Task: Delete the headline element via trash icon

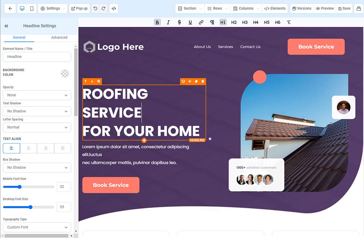Action: tap(203, 81)
